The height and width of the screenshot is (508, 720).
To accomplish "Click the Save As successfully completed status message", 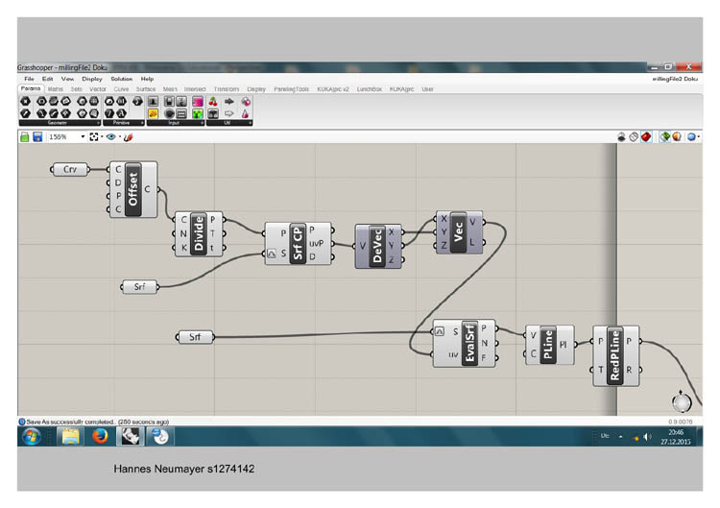I will tap(98, 422).
